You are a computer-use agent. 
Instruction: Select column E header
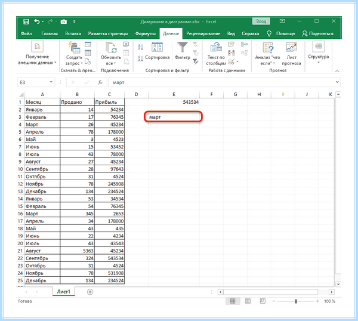(174, 94)
